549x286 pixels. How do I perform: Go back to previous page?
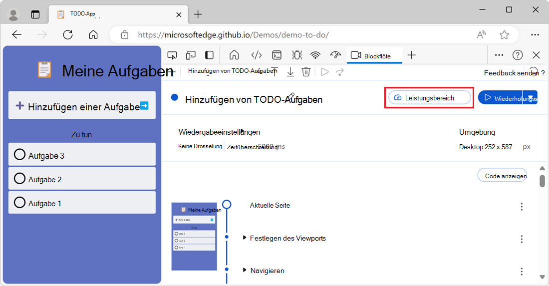17,34
